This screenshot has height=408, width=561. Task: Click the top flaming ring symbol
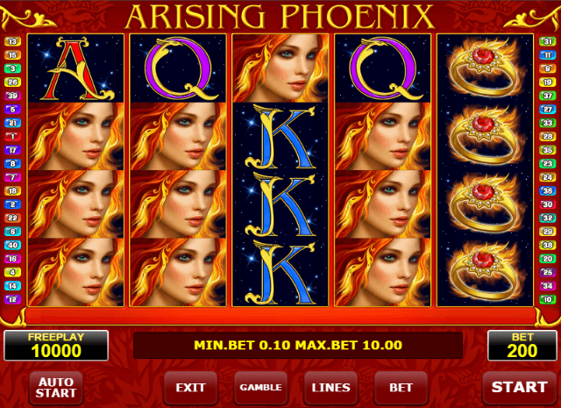click(x=485, y=68)
